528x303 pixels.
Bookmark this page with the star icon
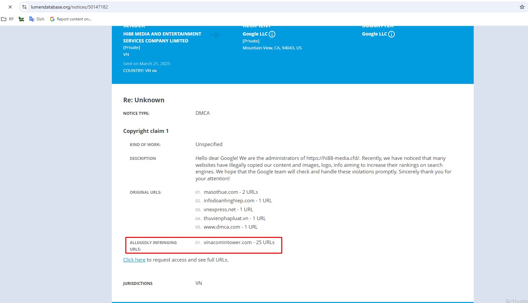(x=522, y=7)
